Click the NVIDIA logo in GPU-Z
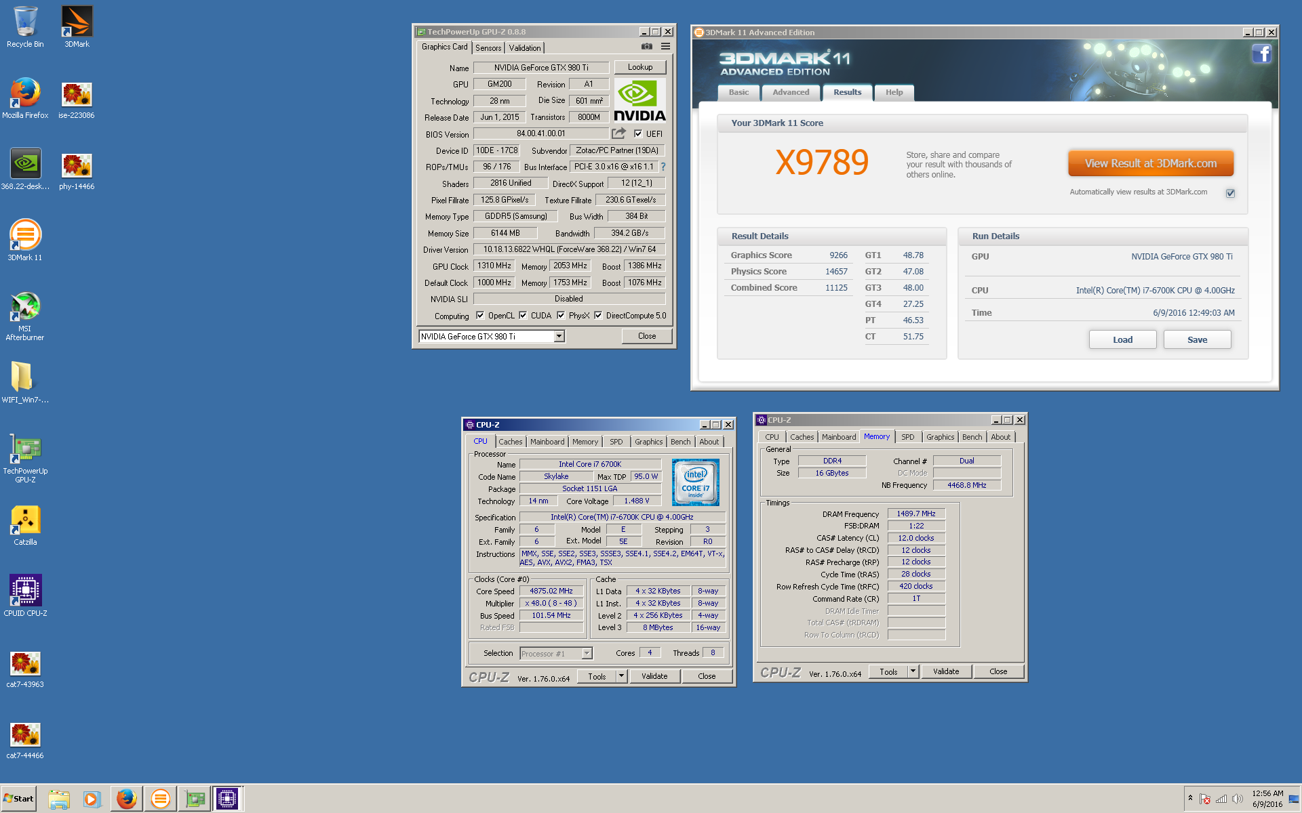 pos(639,100)
